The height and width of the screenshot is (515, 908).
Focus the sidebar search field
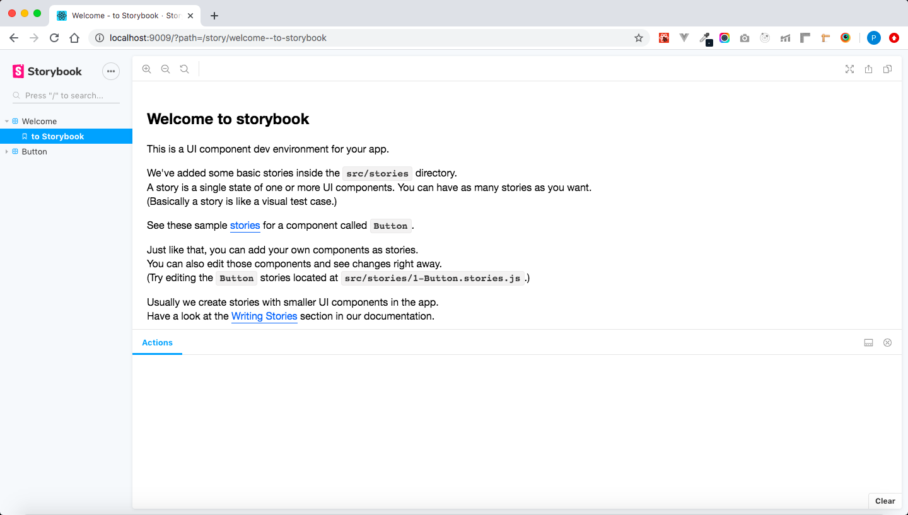point(66,96)
